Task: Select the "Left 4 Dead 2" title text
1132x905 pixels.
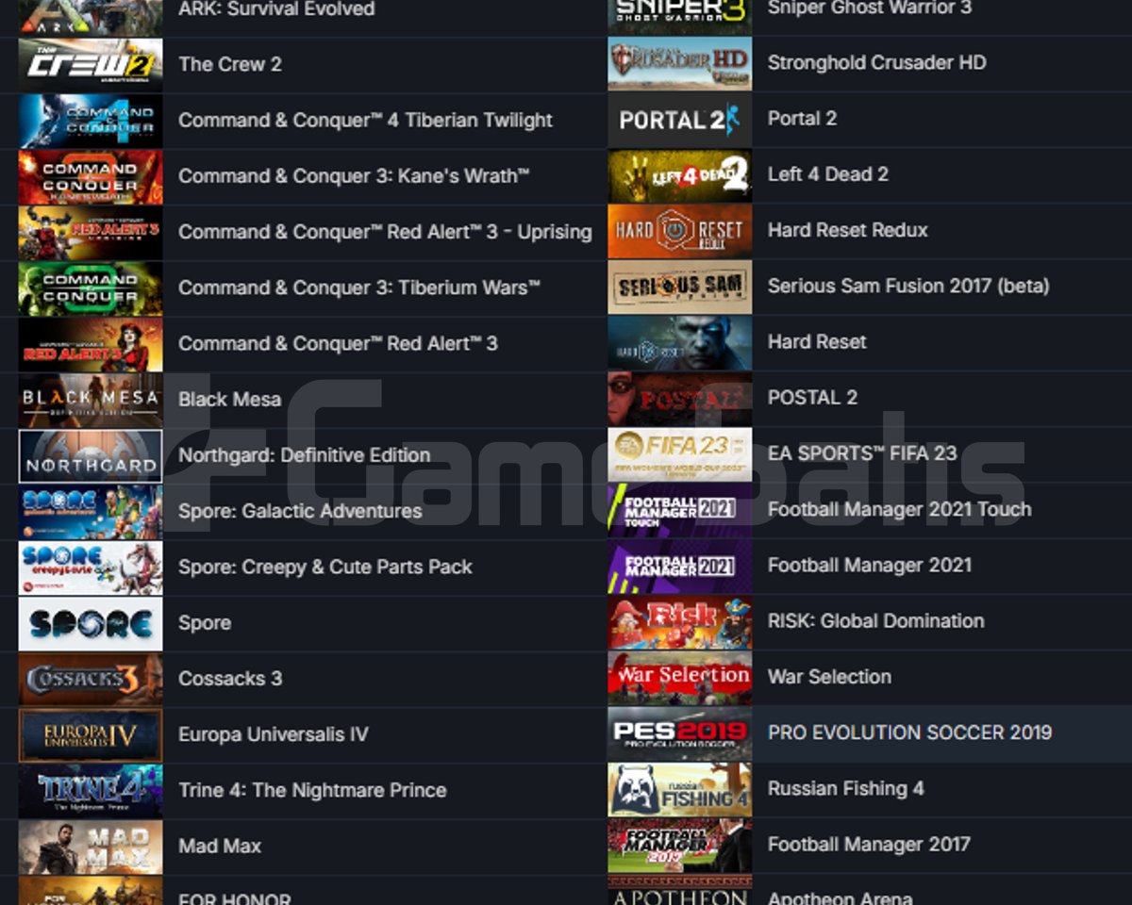Action: (x=827, y=174)
